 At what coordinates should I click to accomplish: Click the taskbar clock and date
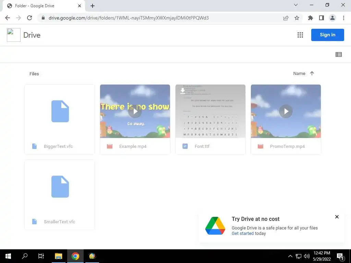tap(322, 256)
